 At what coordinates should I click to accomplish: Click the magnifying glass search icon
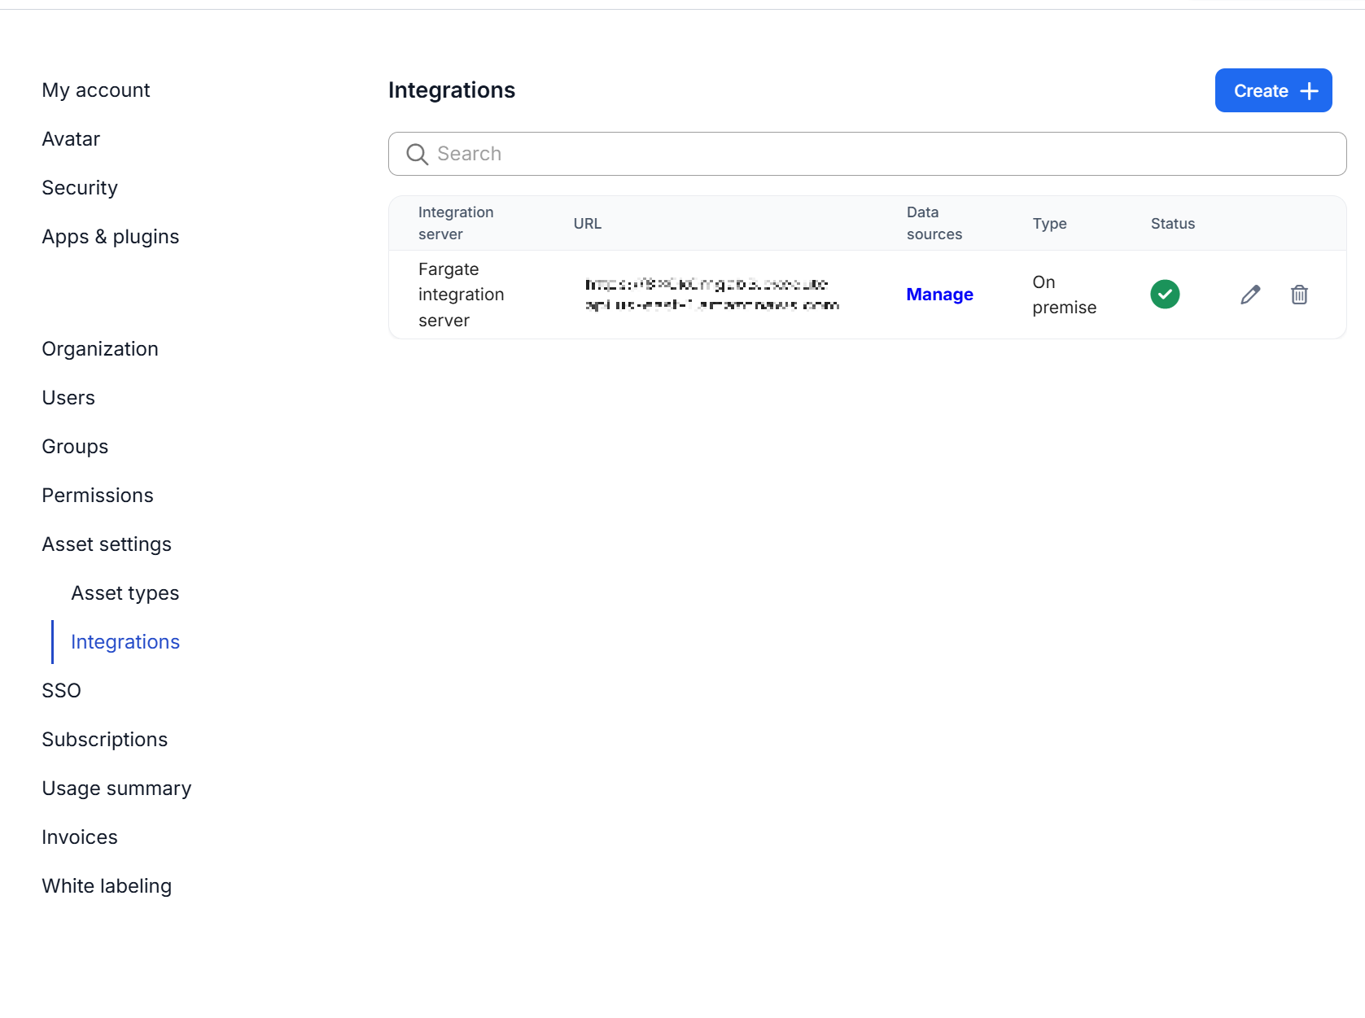tap(417, 154)
